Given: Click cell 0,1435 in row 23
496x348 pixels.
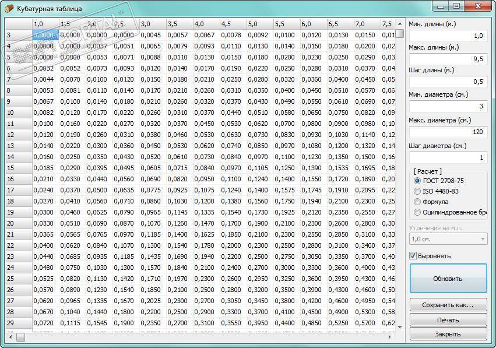Looking at the screenshot, I should click(153, 256).
